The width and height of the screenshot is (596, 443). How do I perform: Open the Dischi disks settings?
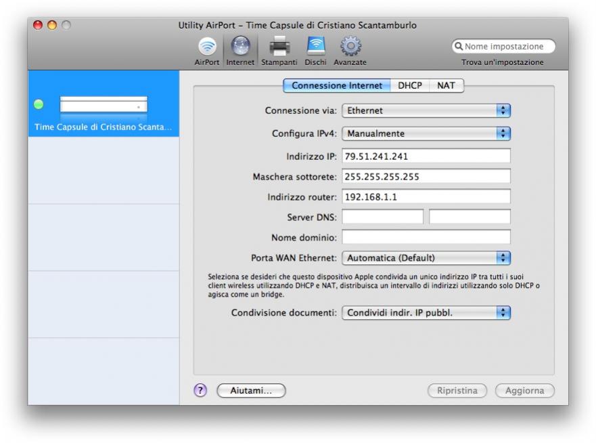315,51
